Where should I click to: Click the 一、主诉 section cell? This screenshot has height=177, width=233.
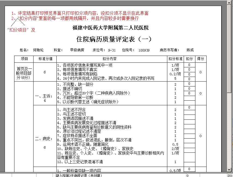[45, 93]
